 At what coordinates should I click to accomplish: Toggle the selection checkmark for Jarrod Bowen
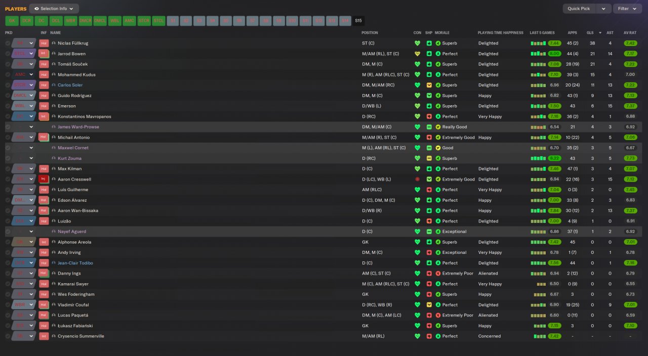coord(8,54)
